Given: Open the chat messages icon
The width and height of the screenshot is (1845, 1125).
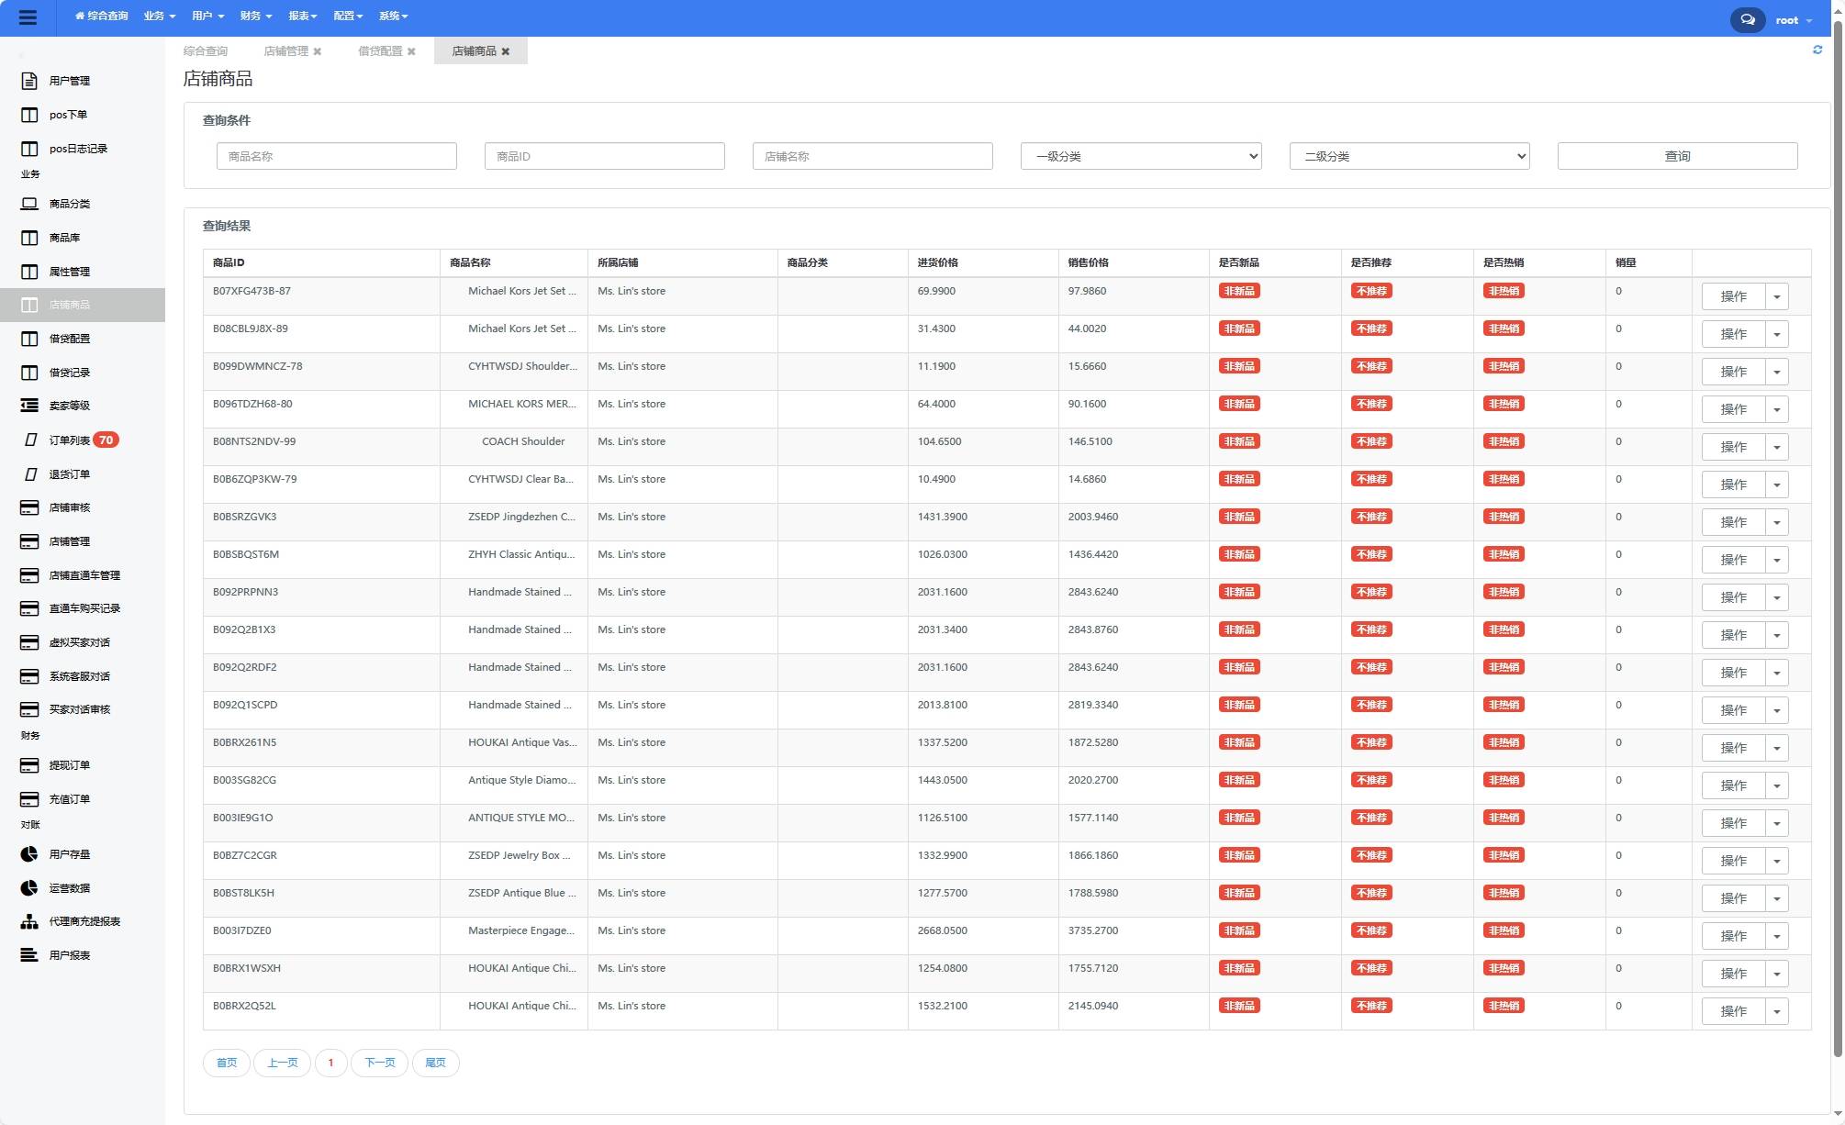Looking at the screenshot, I should (1747, 19).
